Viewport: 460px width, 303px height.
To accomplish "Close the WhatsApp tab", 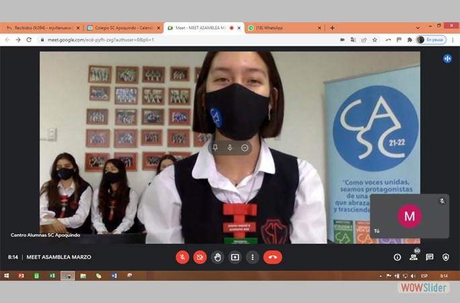I will 319,28.
